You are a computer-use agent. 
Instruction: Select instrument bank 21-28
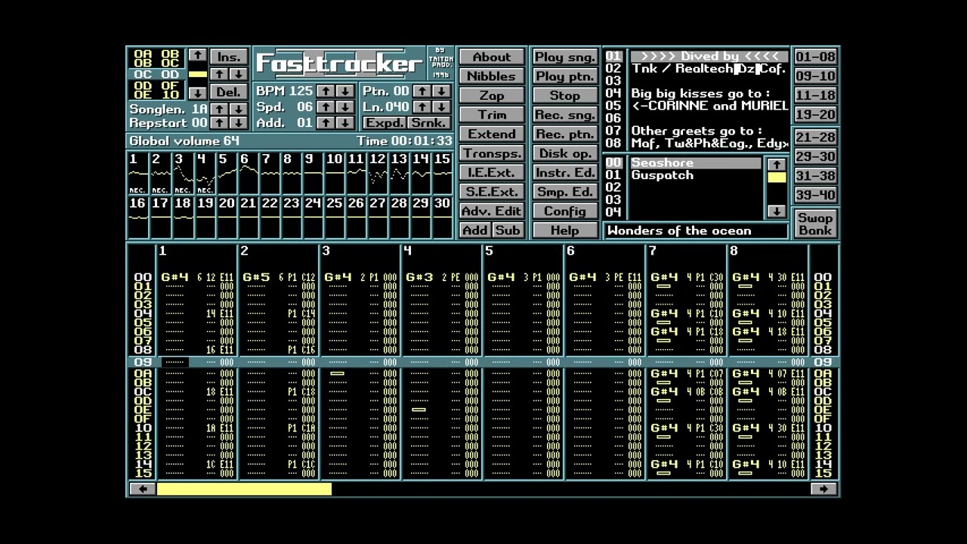[815, 138]
